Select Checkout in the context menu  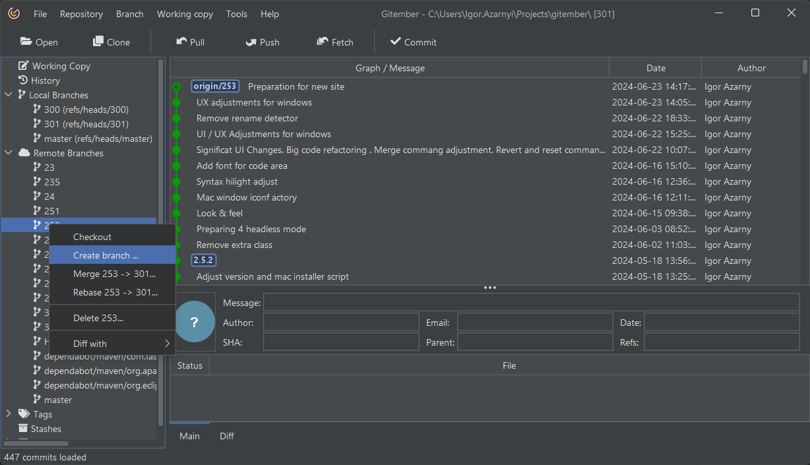point(92,237)
